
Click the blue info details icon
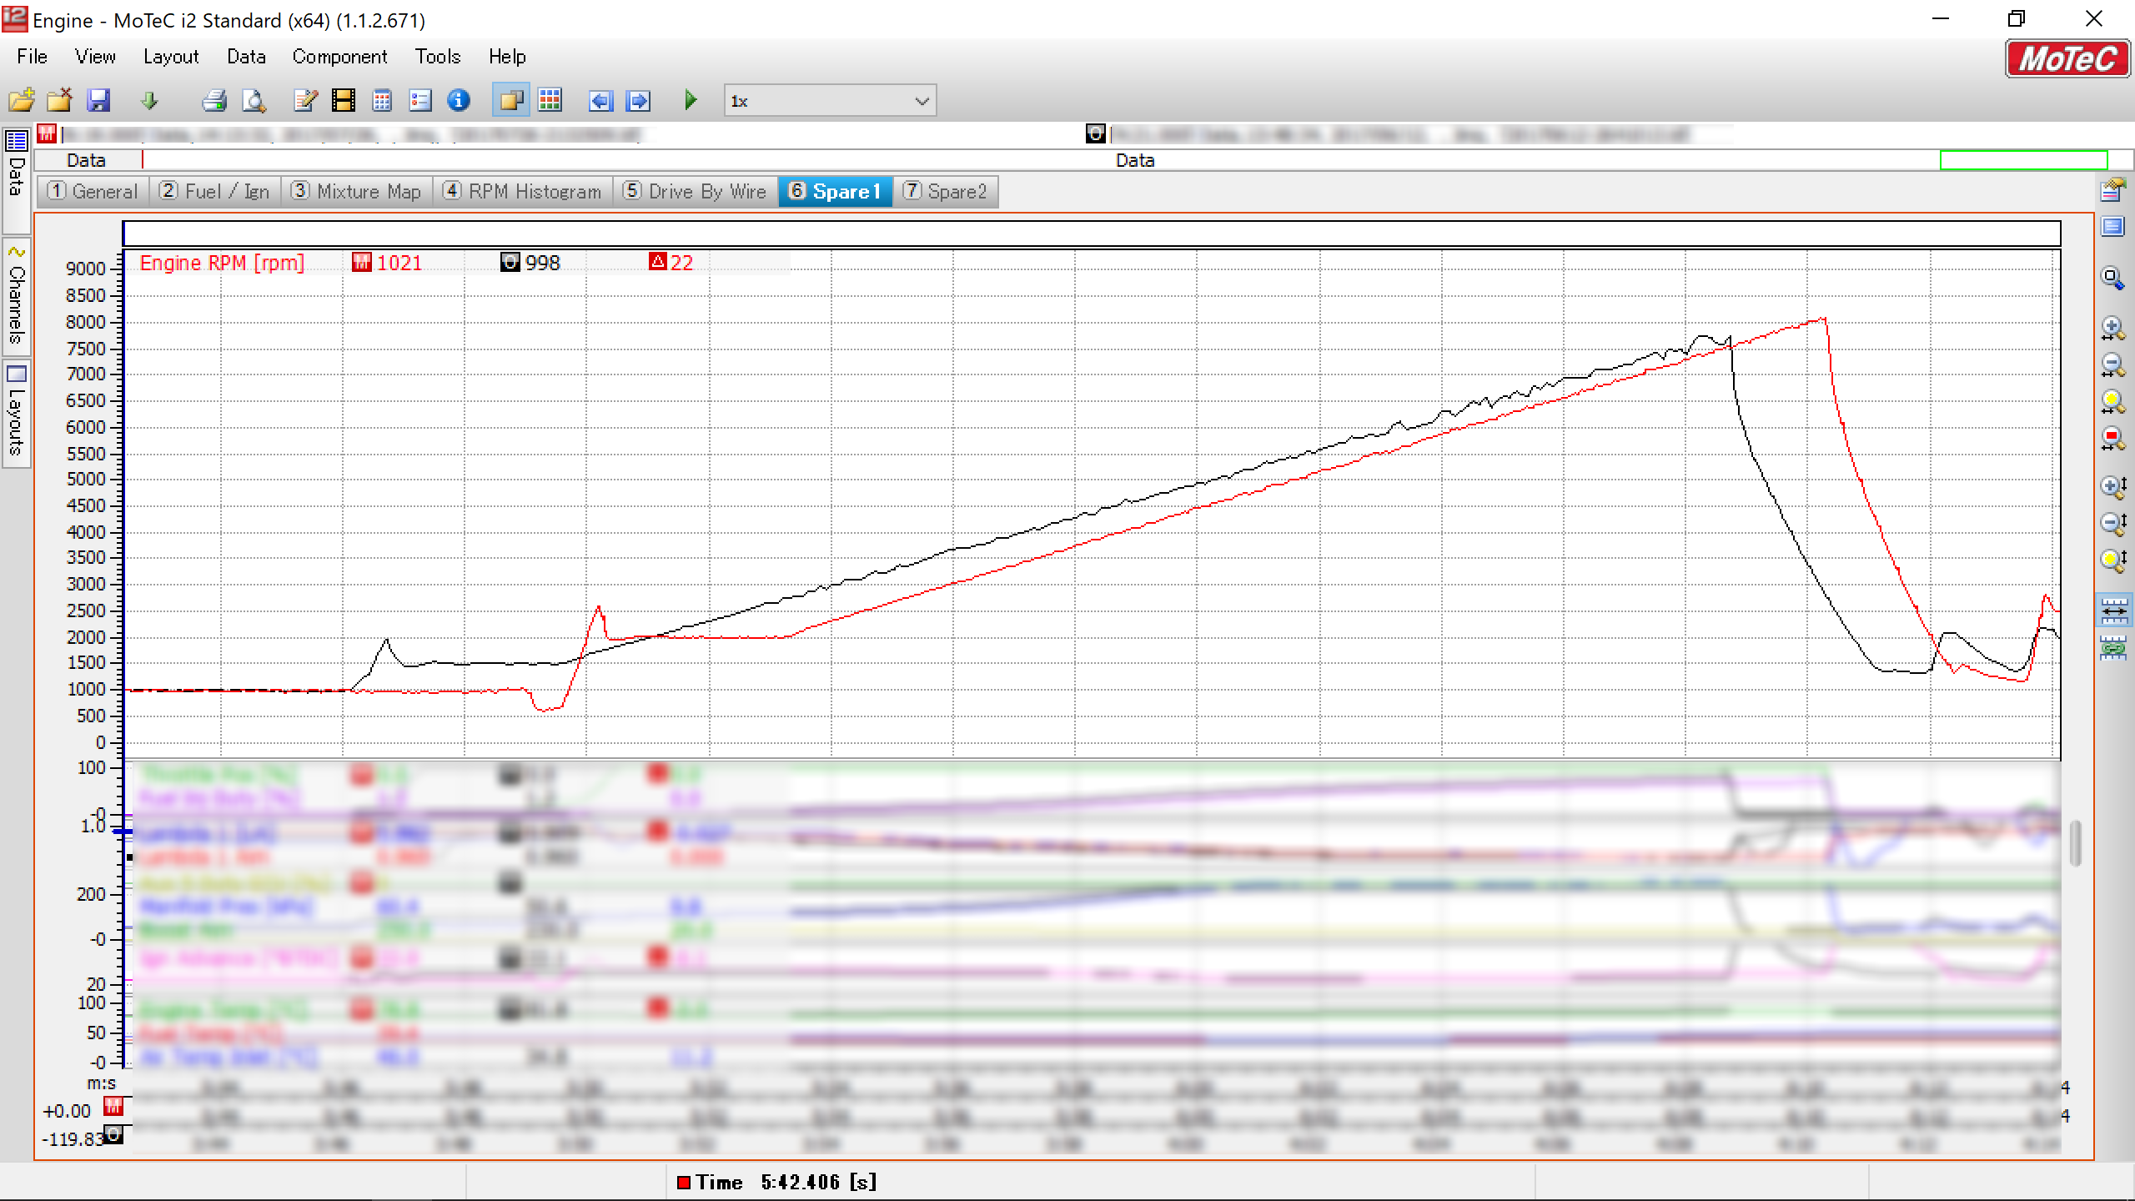(x=459, y=101)
